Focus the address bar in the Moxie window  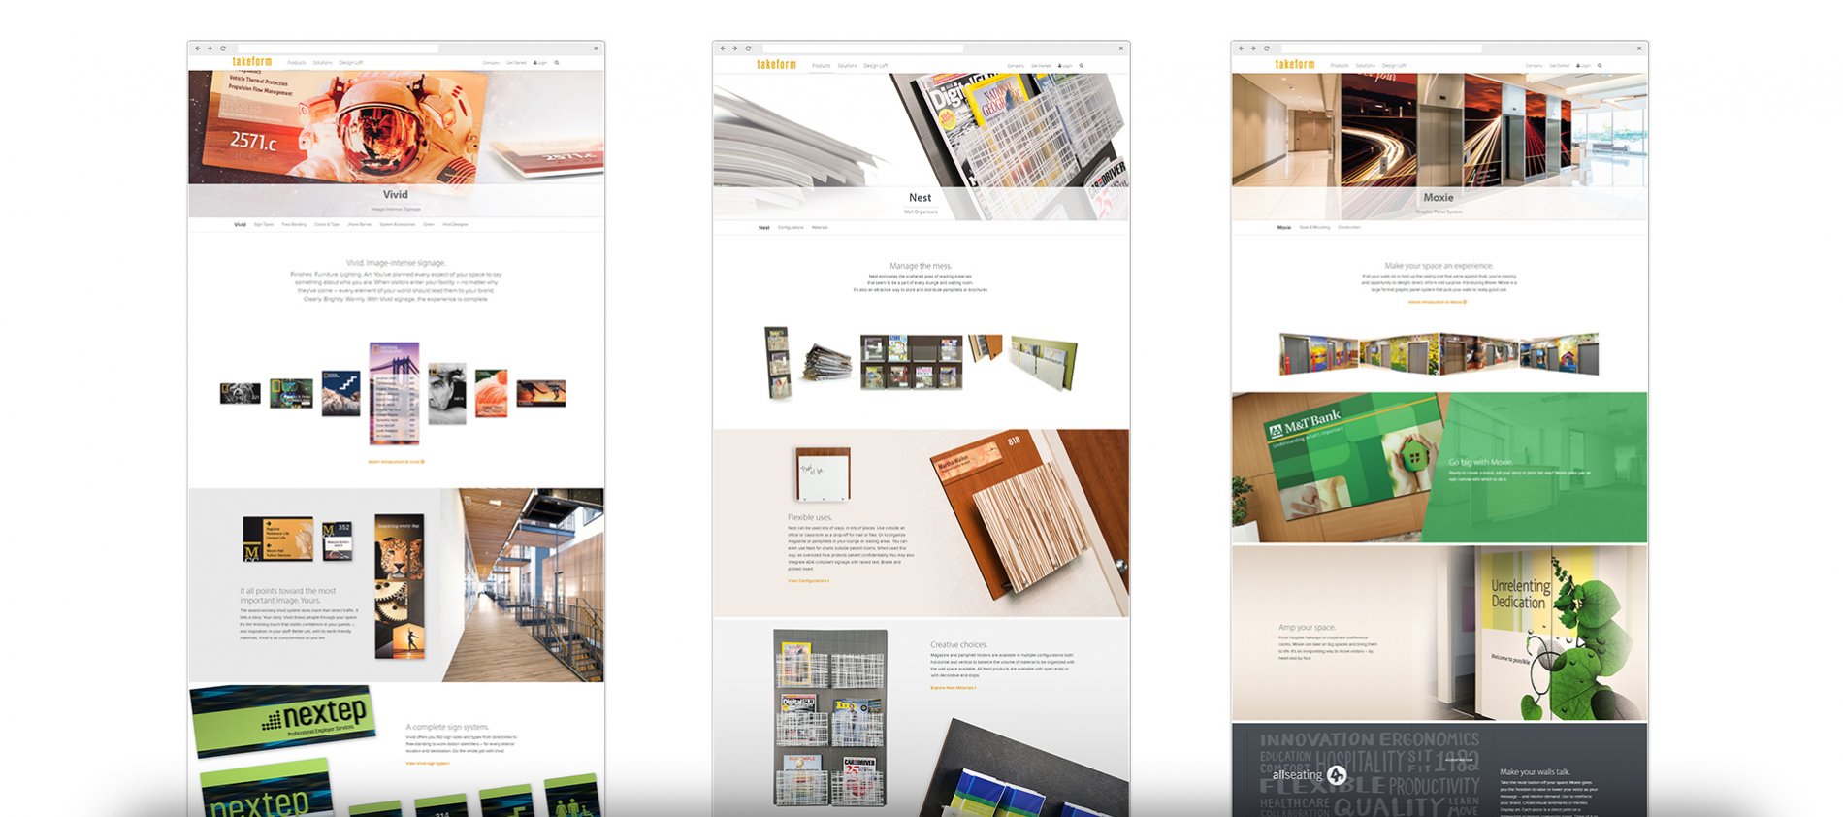click(1381, 49)
